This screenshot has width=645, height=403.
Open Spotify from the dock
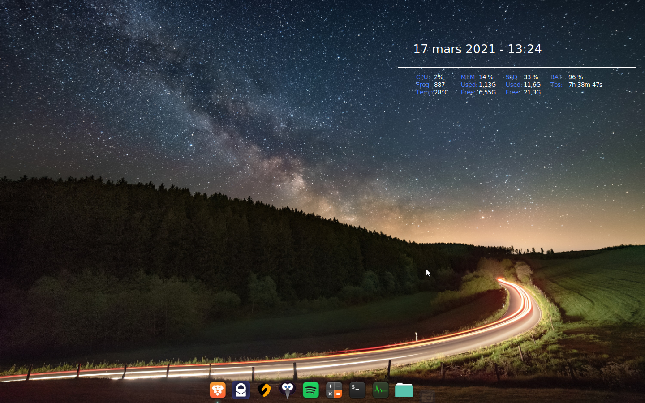(311, 390)
